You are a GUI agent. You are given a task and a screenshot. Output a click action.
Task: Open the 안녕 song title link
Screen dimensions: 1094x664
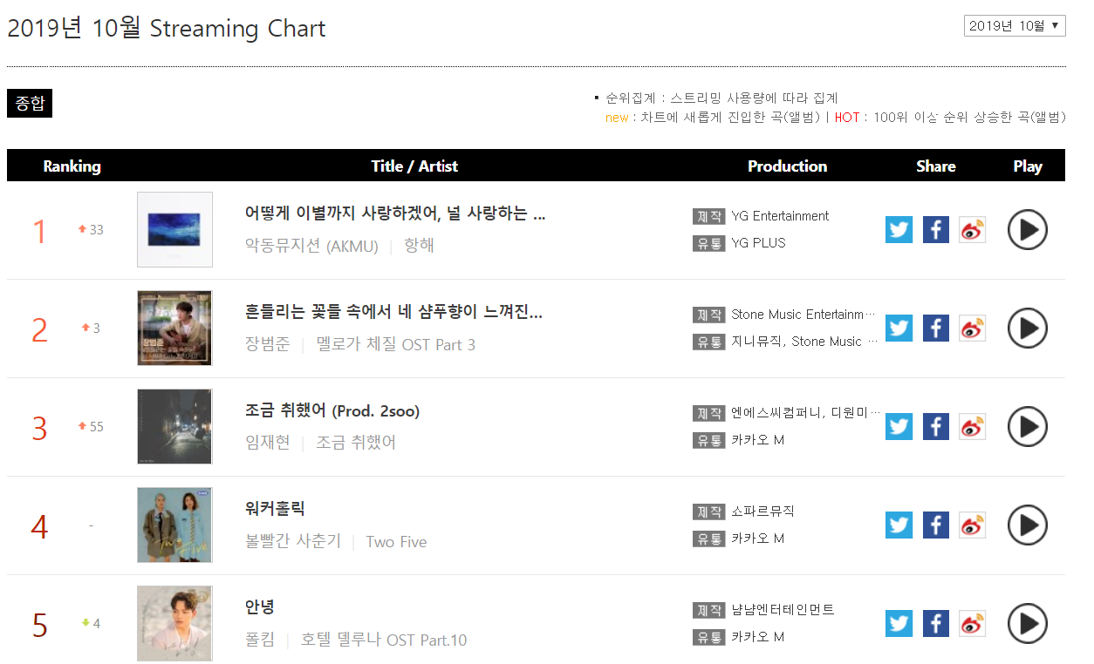260,607
